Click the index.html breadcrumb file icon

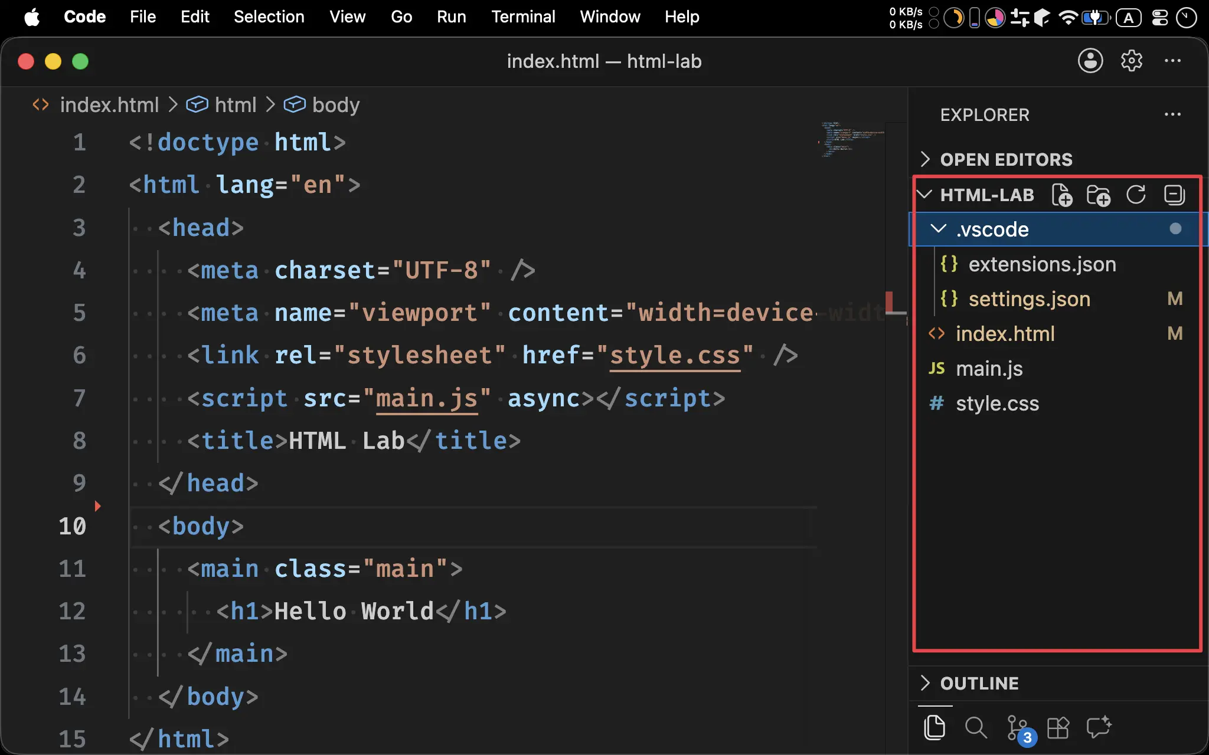click(x=41, y=105)
